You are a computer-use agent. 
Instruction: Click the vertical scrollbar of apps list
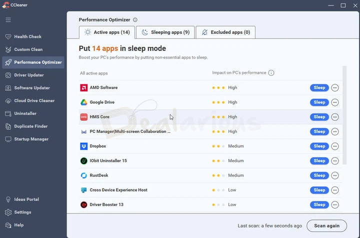point(344,115)
